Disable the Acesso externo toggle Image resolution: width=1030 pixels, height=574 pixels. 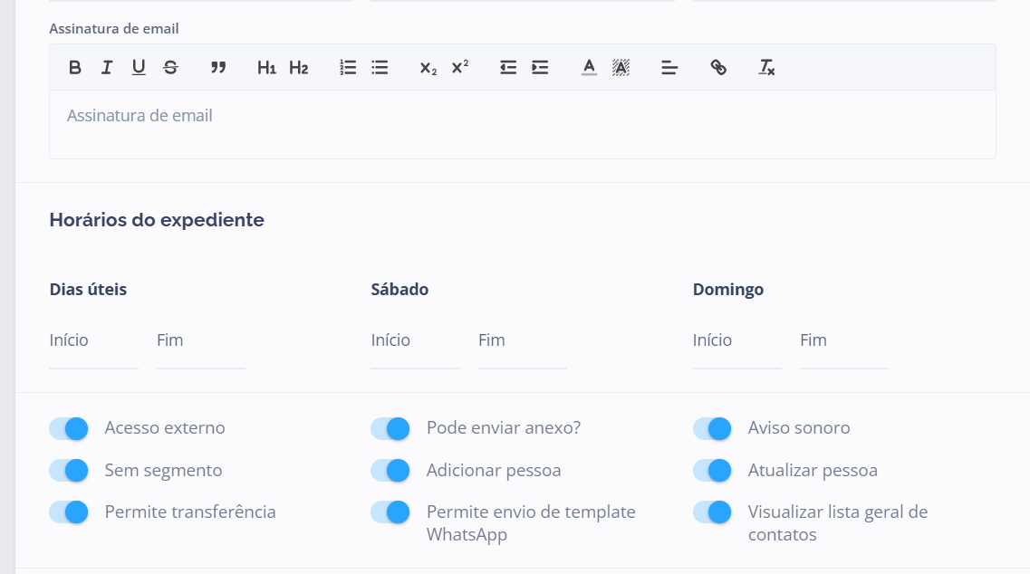[x=69, y=428]
